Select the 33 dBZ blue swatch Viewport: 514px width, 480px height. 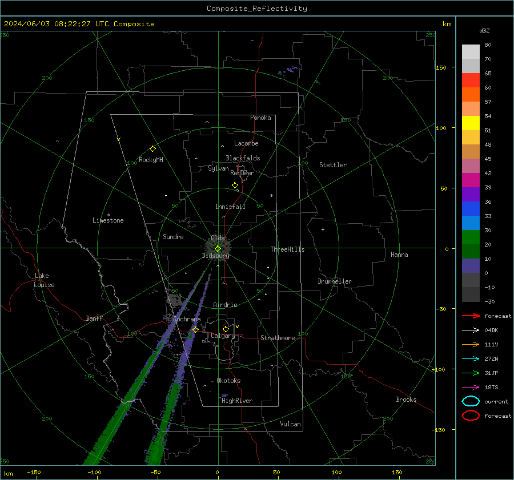tap(471, 209)
